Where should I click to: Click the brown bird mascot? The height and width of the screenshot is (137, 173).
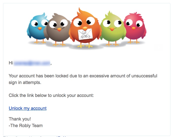(57, 30)
